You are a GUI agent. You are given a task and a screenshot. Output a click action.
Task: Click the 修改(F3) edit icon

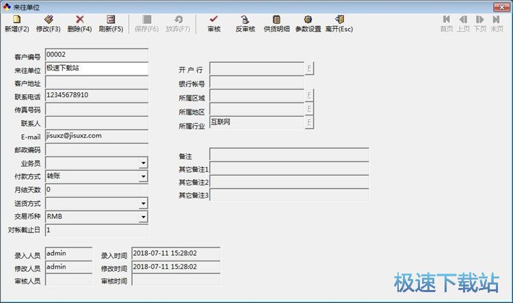coord(49,19)
